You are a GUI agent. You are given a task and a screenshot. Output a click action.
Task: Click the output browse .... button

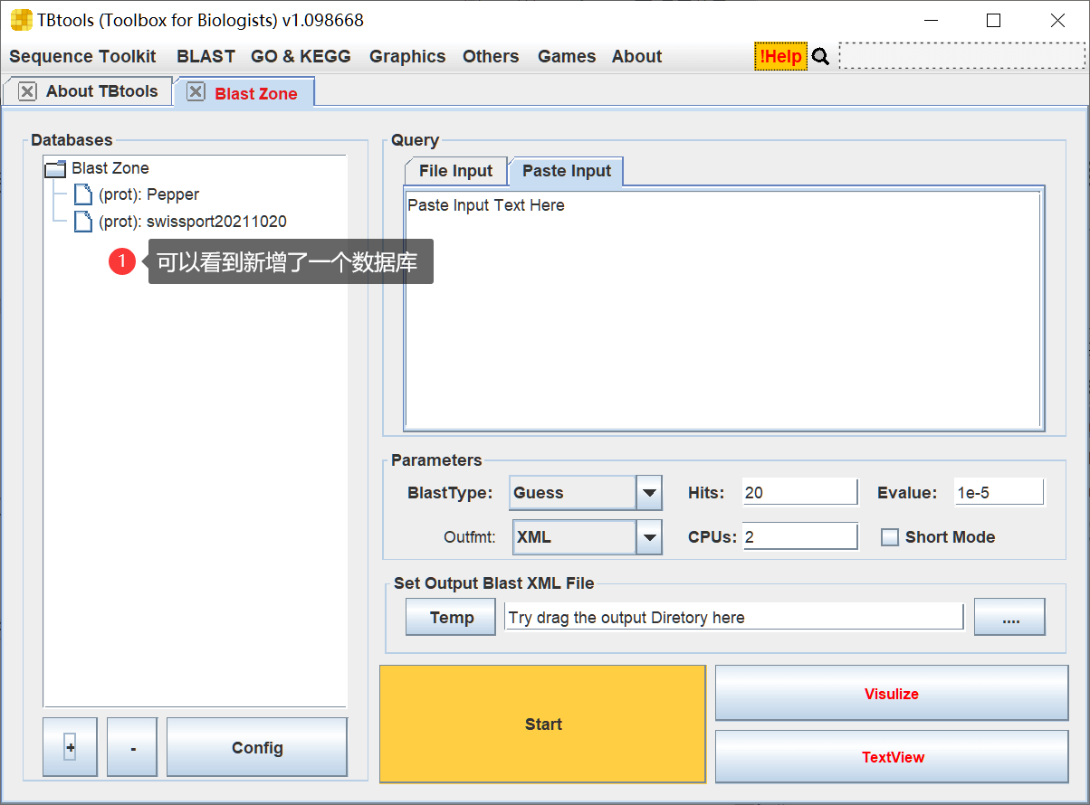tap(1010, 618)
